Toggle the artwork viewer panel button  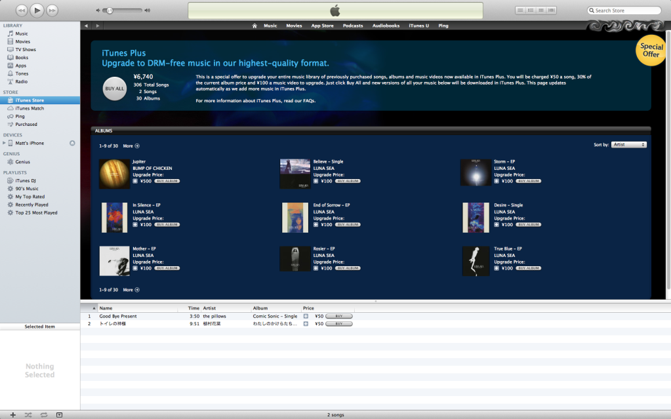[59, 414]
